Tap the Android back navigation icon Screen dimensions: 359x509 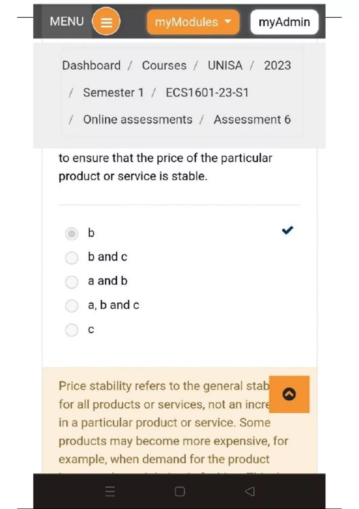click(x=250, y=491)
